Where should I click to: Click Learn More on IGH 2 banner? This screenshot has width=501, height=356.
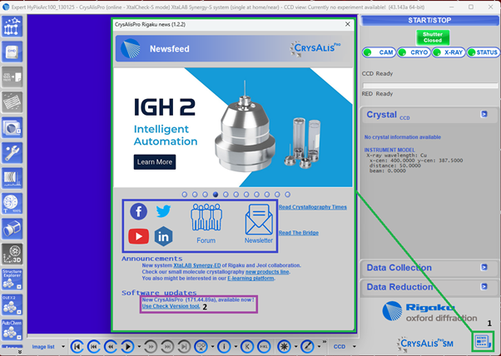tap(155, 162)
